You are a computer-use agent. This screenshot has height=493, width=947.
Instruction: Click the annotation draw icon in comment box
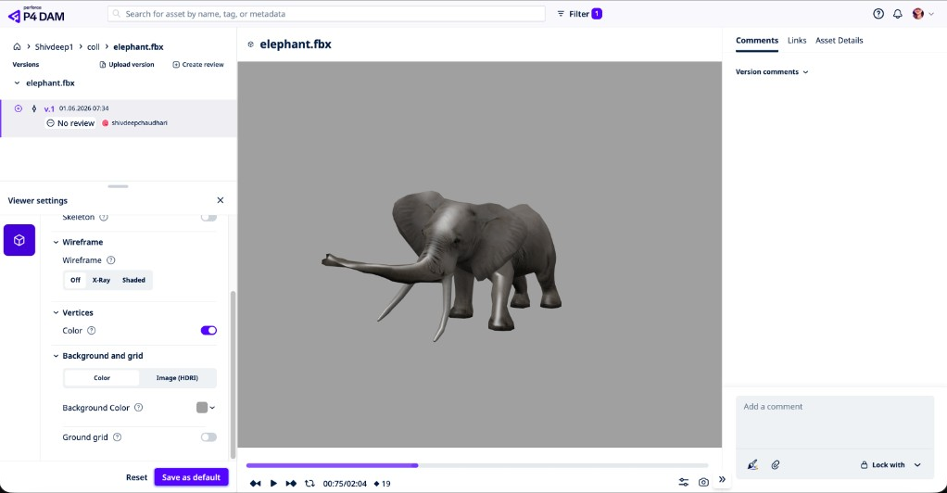click(752, 464)
